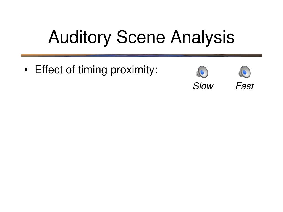Select the italic "Fast" label
283x212 pixels.
pos(245,86)
